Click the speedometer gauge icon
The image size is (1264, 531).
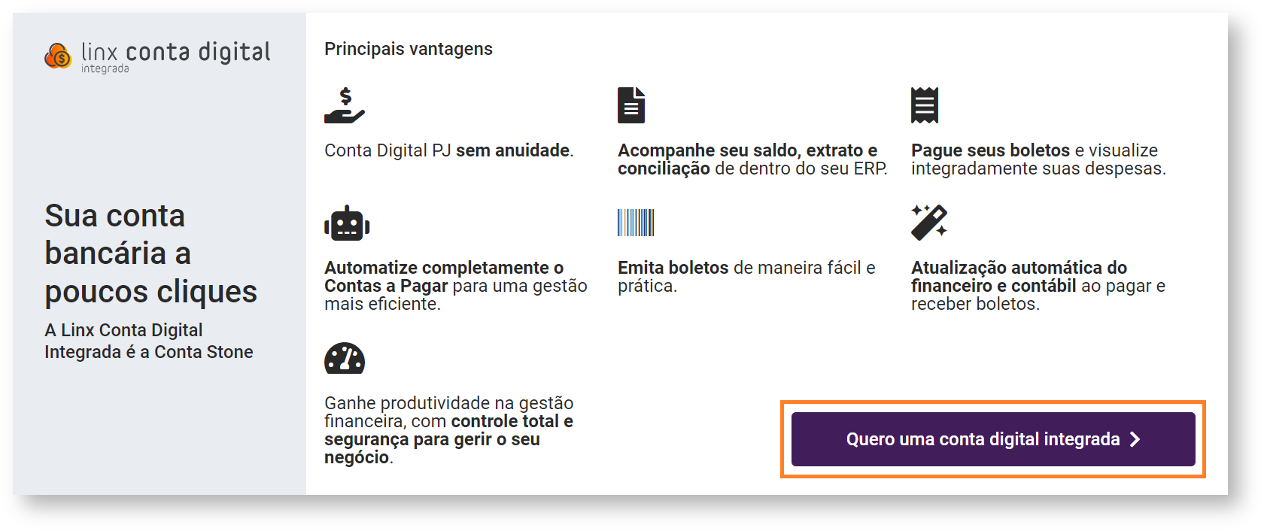click(345, 359)
